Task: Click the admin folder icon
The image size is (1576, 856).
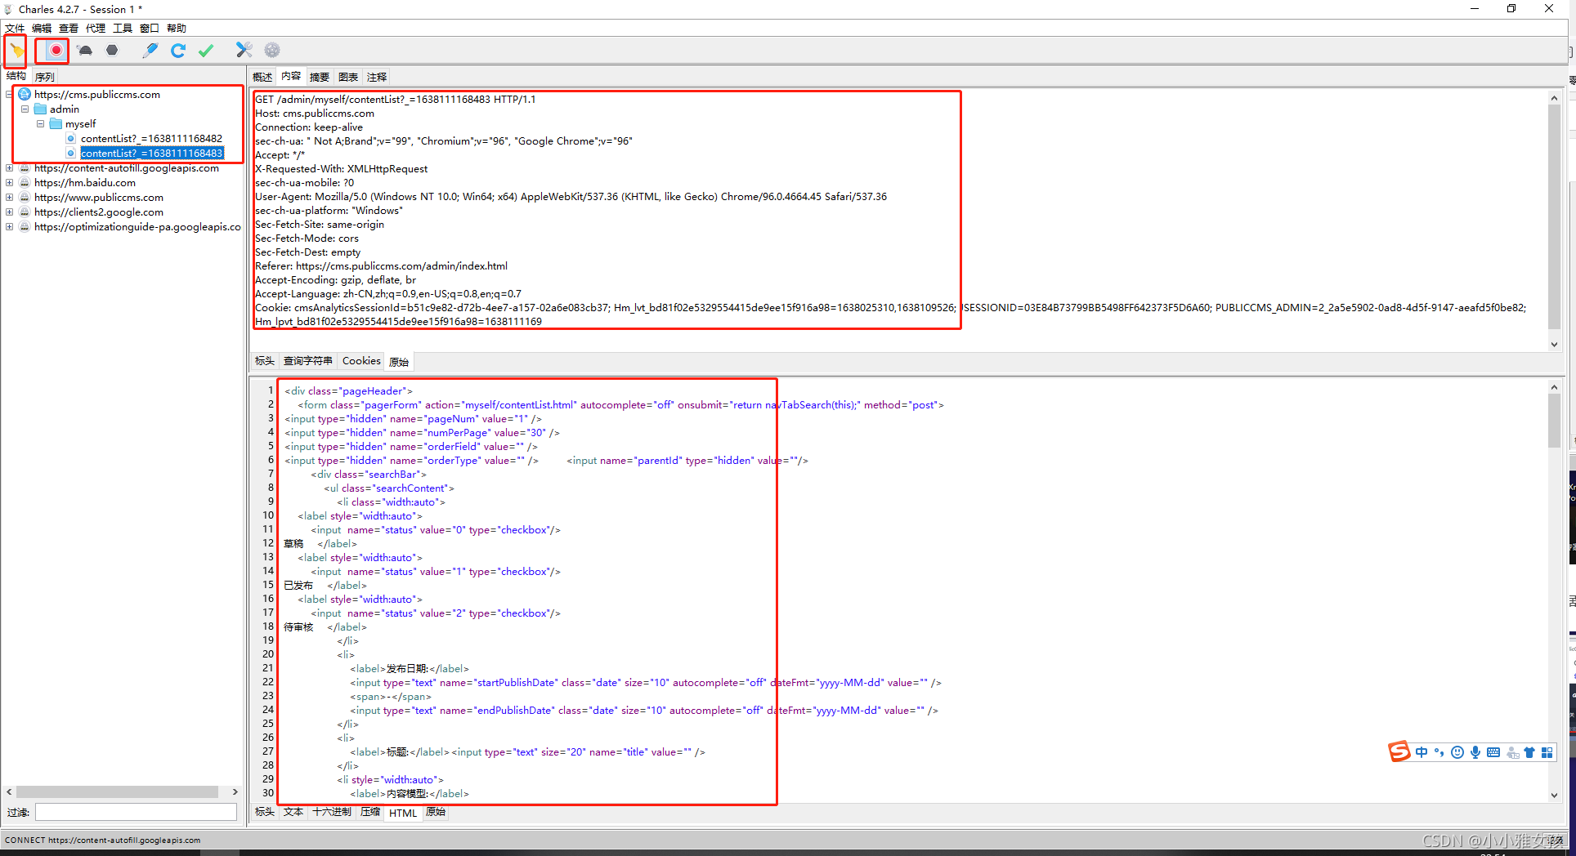Action: coord(40,109)
